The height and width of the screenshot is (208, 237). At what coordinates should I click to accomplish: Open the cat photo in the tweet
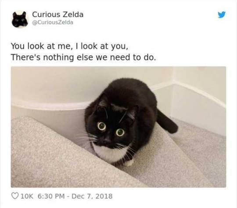(118, 127)
